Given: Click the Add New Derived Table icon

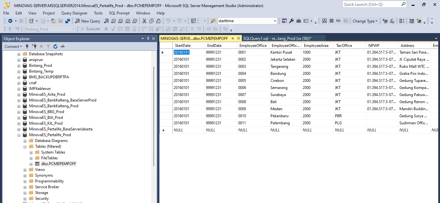Looking at the screenshot, I should (419, 21).
